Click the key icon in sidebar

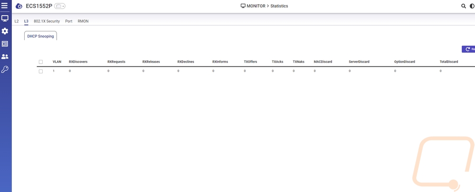point(5,69)
